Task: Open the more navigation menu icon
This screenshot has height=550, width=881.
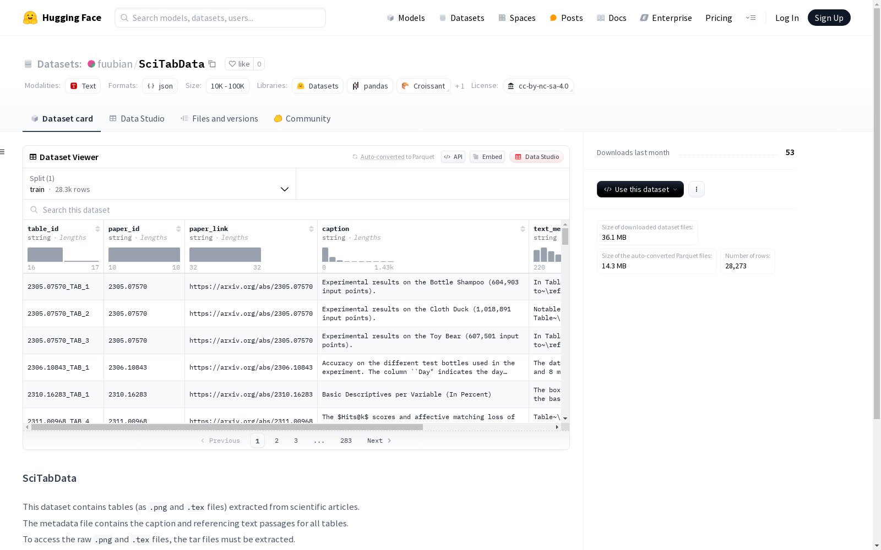Action: [751, 18]
